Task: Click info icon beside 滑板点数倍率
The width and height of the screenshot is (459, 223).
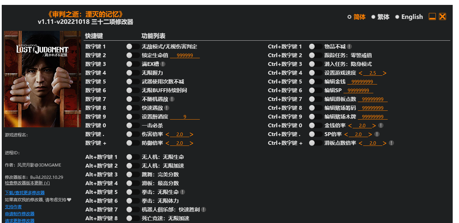Action: (391, 143)
